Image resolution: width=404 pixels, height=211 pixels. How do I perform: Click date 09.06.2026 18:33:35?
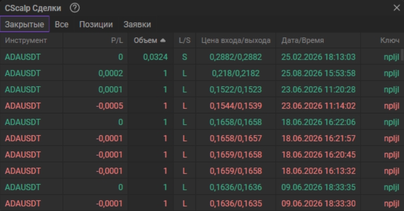318,187
